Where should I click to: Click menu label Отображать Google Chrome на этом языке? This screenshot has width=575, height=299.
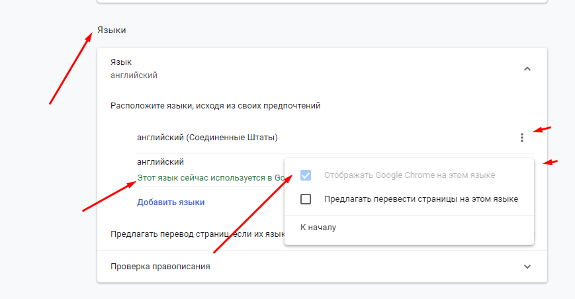409,175
